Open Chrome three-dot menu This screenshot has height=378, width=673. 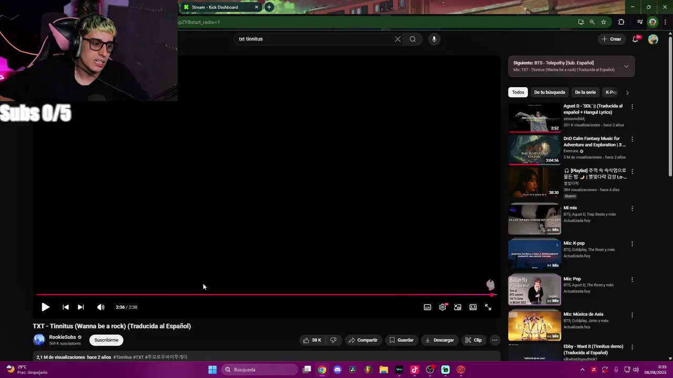pyautogui.click(x=665, y=22)
